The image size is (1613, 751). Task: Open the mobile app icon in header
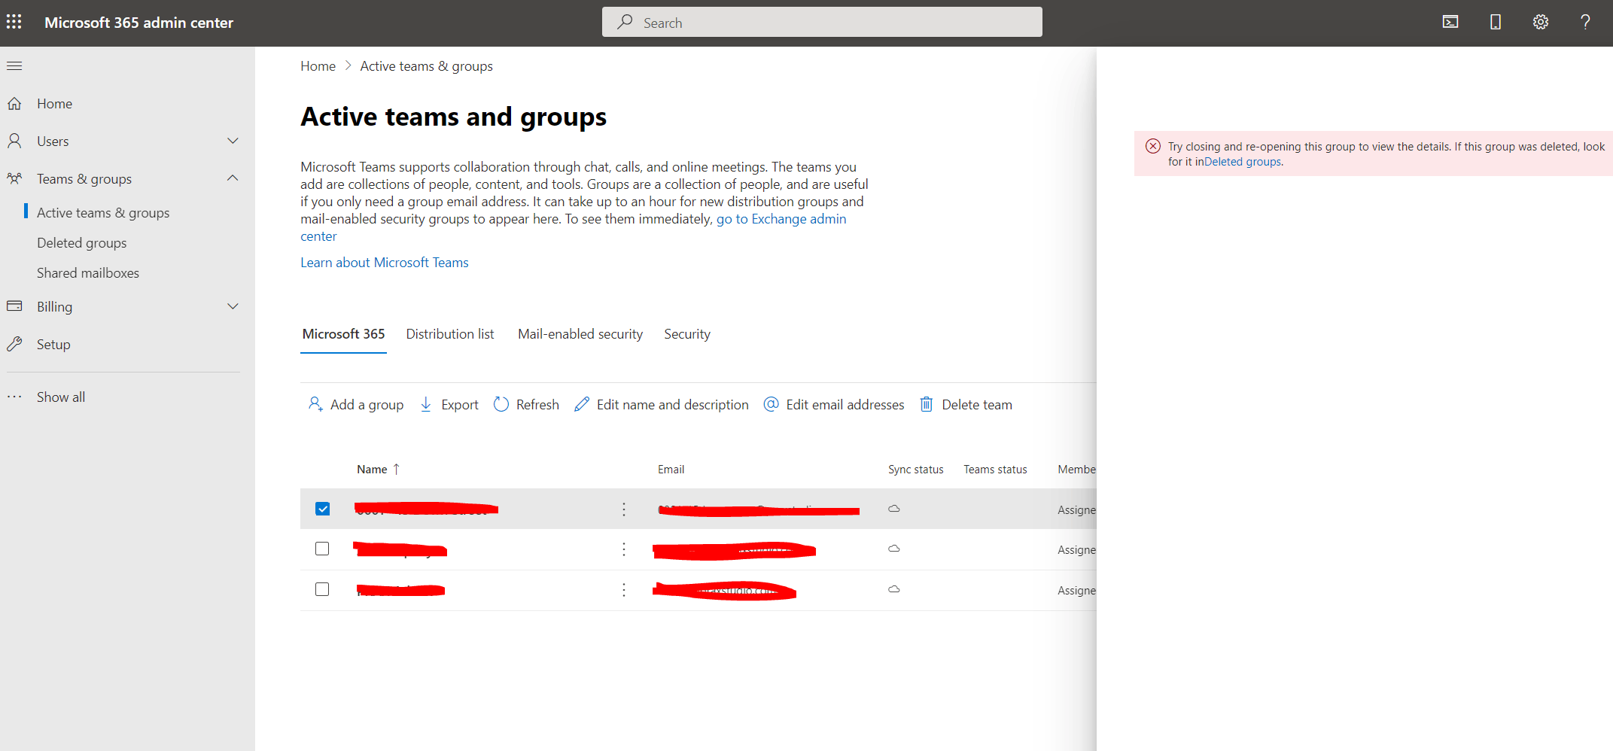[x=1496, y=23]
